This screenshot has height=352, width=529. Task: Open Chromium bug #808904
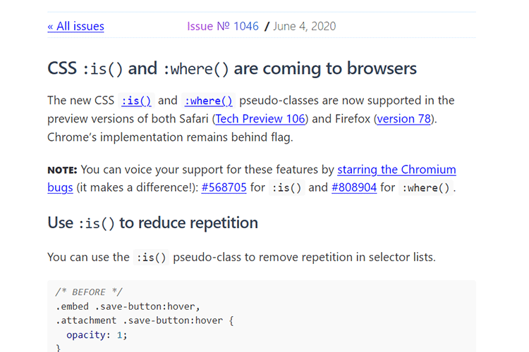355,187
